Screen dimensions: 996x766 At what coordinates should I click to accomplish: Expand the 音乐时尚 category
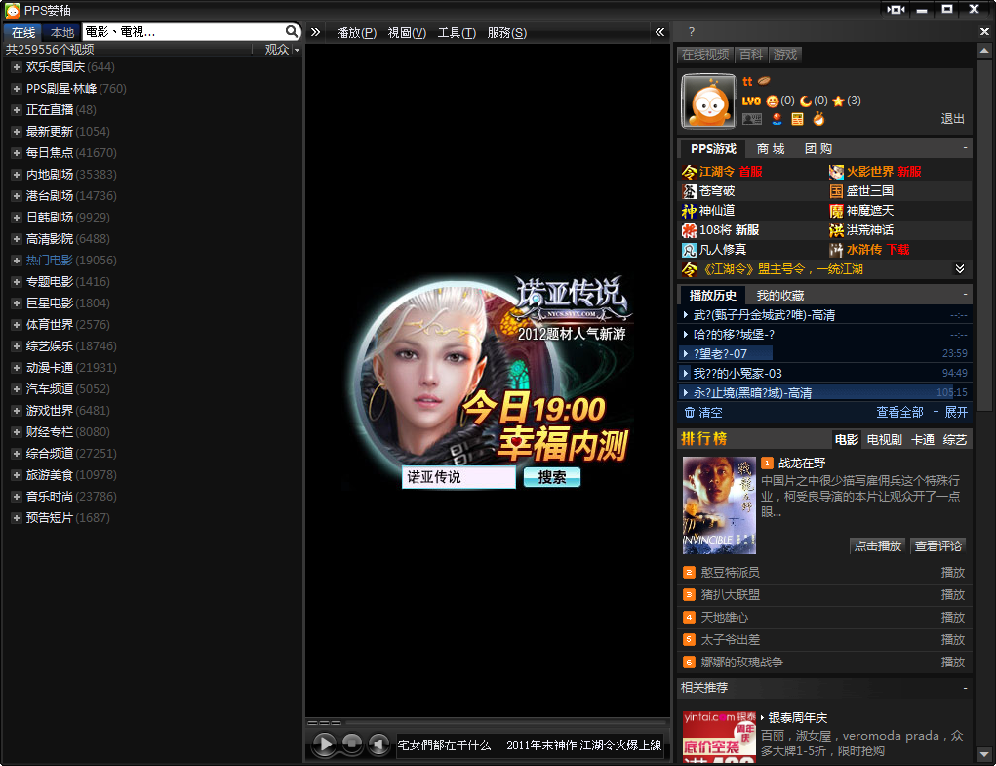pyautogui.click(x=17, y=497)
